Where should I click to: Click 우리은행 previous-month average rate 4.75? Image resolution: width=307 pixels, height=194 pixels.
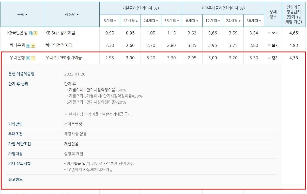[294, 58]
